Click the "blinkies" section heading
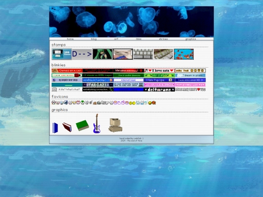This screenshot has height=197, width=263. point(58,65)
